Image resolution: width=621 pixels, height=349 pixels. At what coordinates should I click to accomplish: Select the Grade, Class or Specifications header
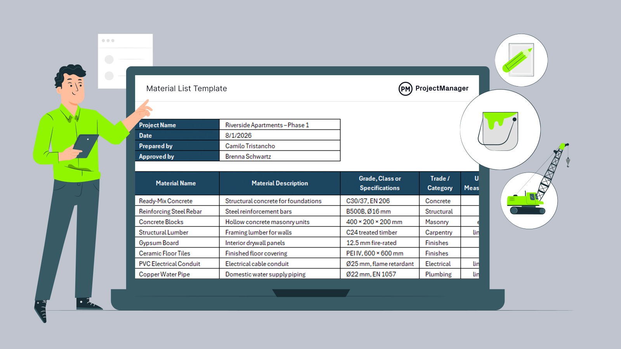pos(380,183)
